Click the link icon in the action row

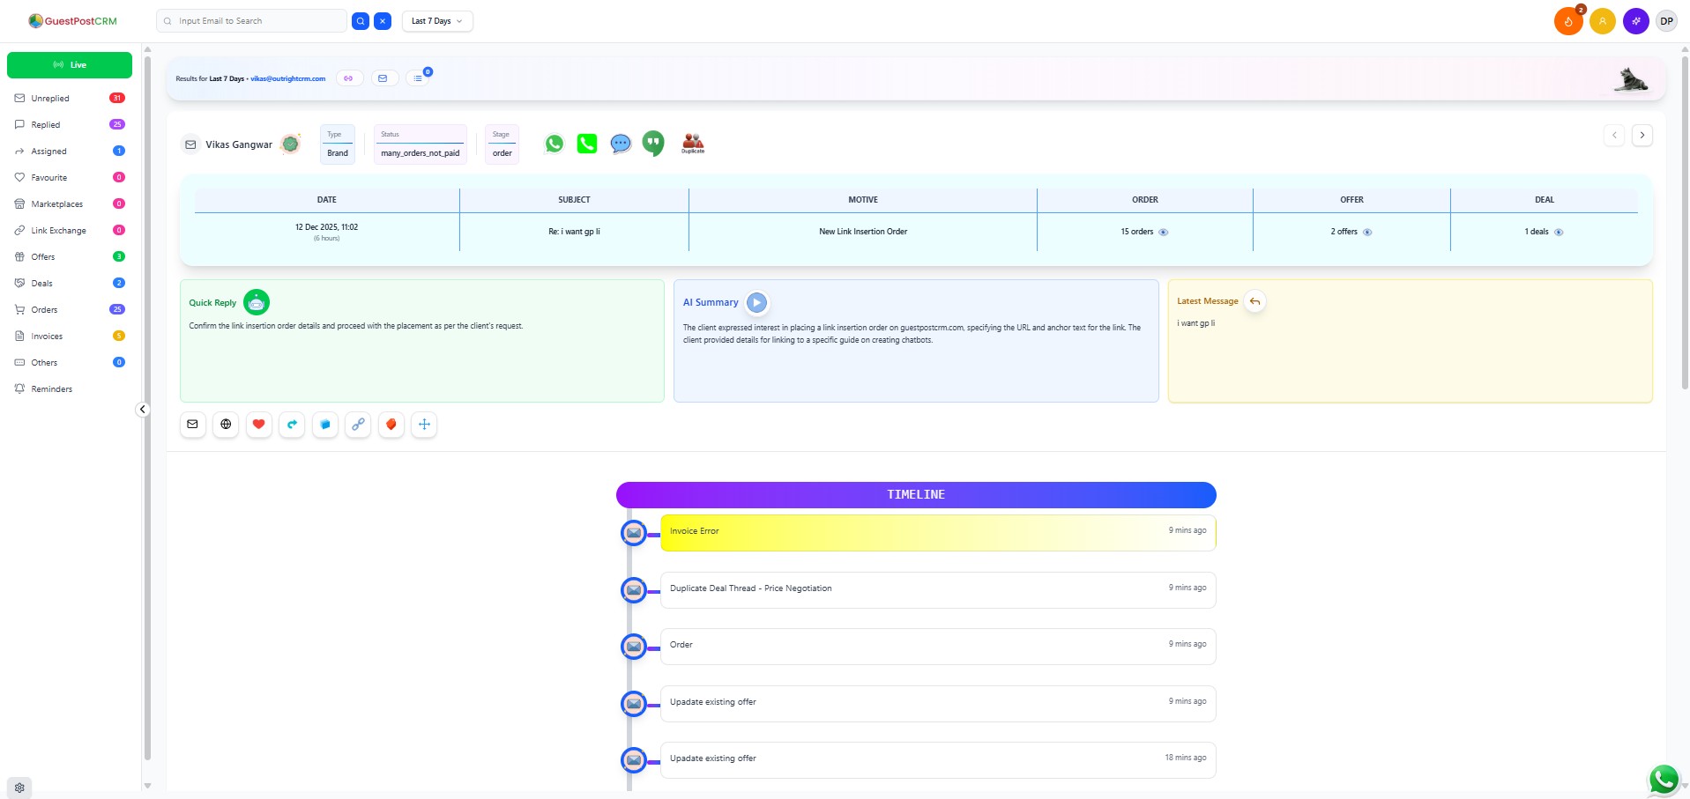[358, 424]
